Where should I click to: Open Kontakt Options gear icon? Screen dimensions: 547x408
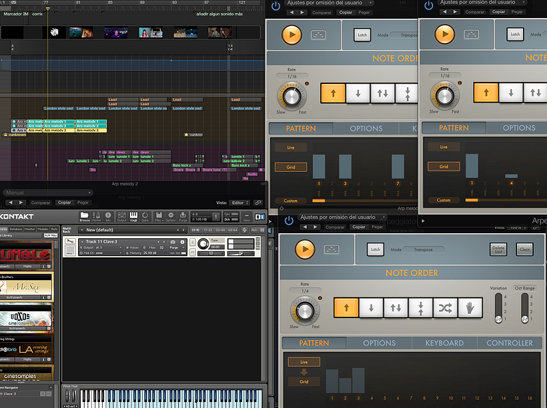(x=171, y=215)
